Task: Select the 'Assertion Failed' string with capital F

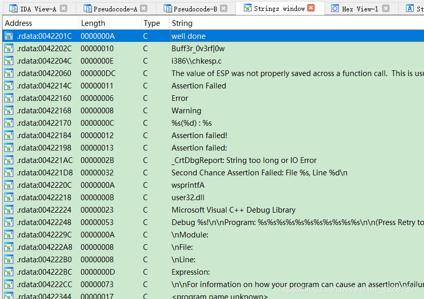Action: pos(199,86)
